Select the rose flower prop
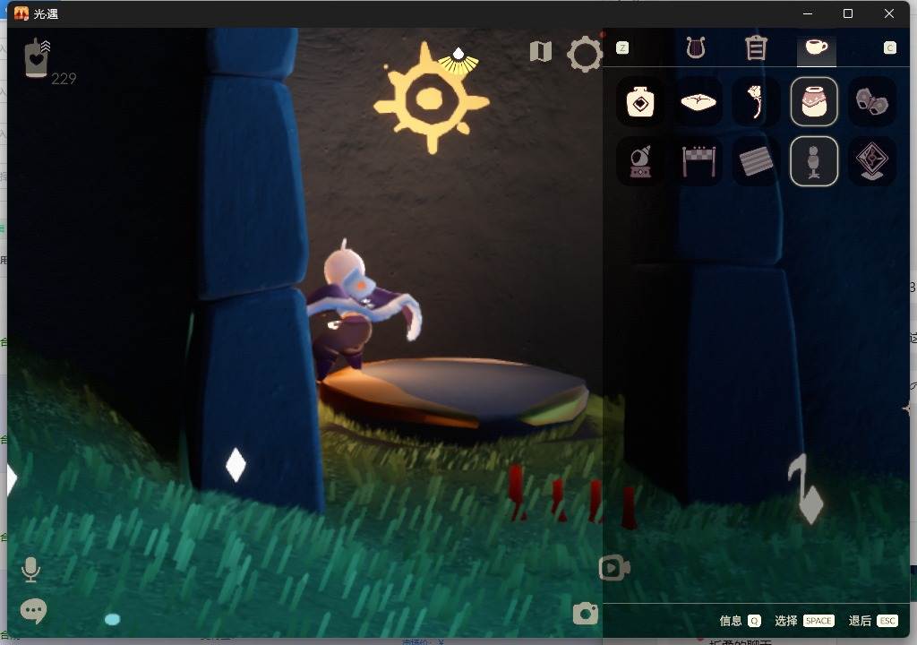Image resolution: width=917 pixels, height=645 pixels. click(756, 102)
